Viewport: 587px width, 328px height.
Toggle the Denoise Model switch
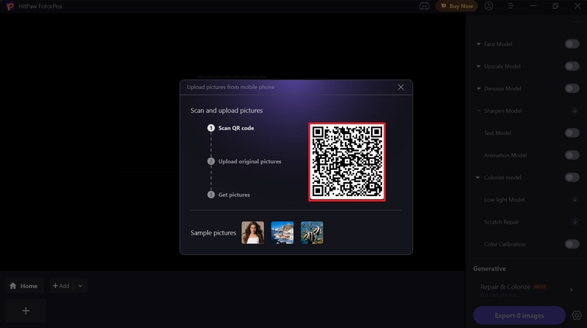[x=572, y=89]
